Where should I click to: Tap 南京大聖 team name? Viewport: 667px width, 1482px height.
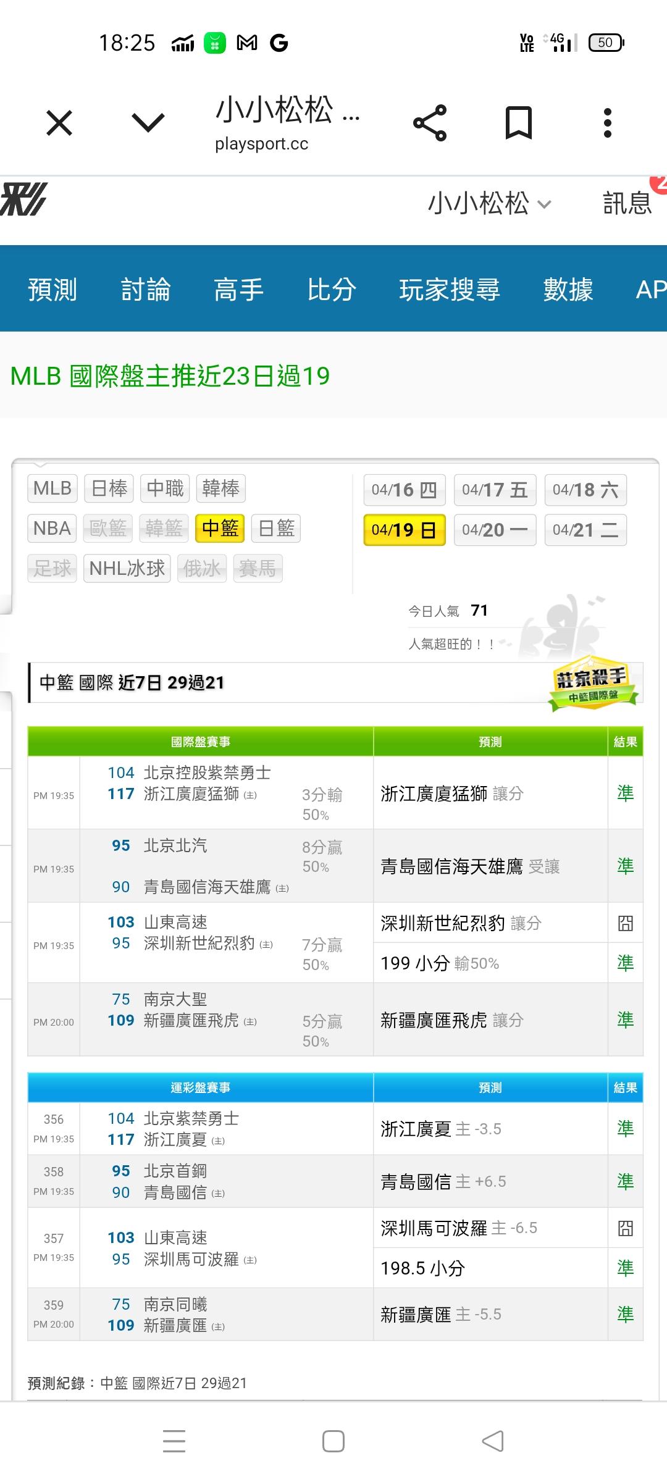[175, 999]
